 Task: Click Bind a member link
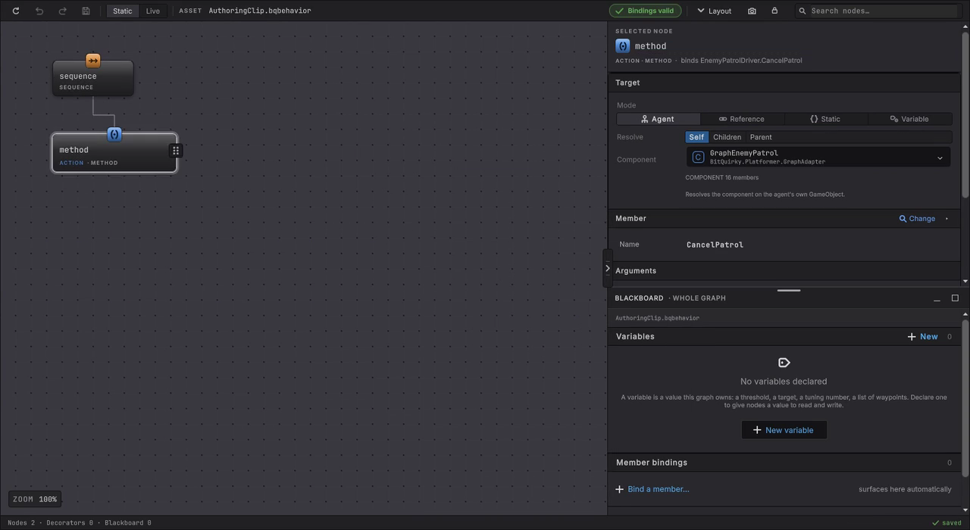point(652,489)
